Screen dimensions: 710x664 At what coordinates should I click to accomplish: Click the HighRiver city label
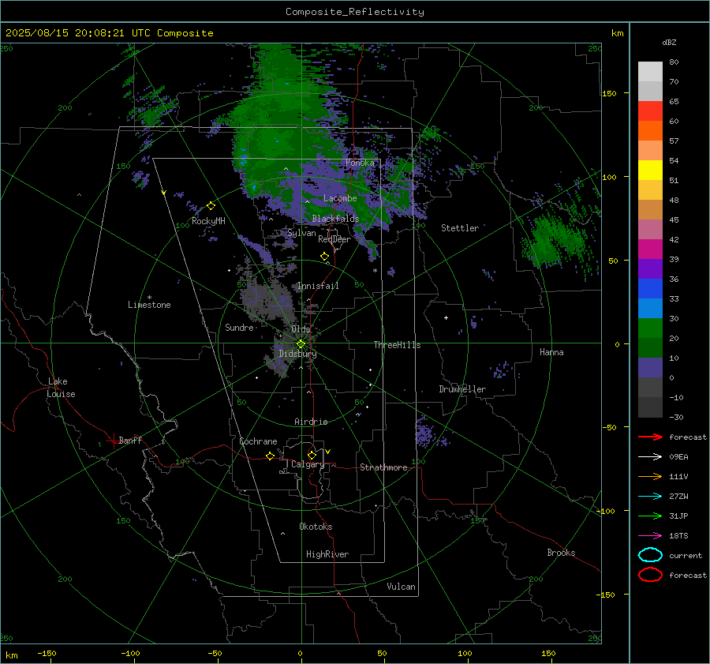click(x=327, y=554)
